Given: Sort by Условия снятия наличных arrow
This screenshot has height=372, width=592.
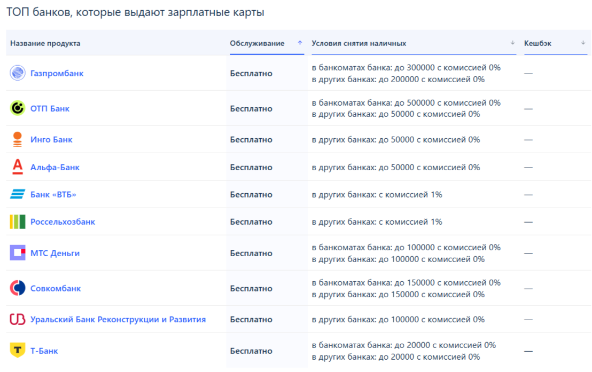Looking at the screenshot, I should (x=512, y=43).
